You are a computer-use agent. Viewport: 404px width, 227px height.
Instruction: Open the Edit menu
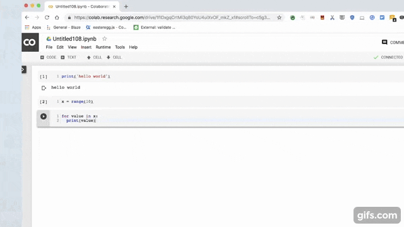(x=60, y=47)
